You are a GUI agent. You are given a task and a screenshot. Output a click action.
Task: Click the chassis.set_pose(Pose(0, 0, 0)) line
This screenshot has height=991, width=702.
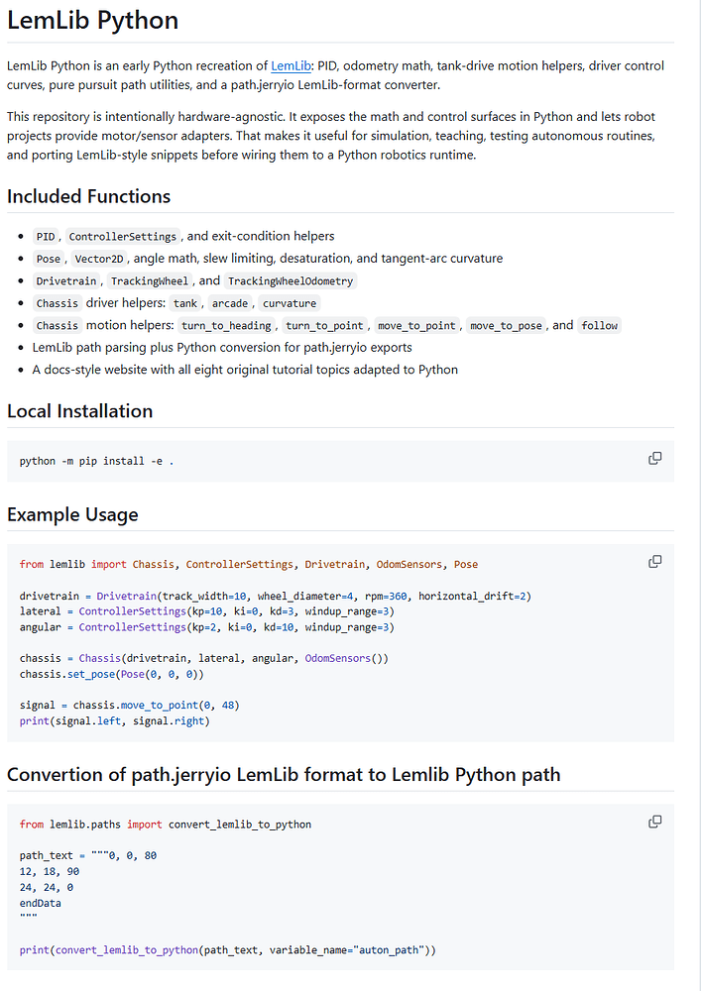pos(112,674)
